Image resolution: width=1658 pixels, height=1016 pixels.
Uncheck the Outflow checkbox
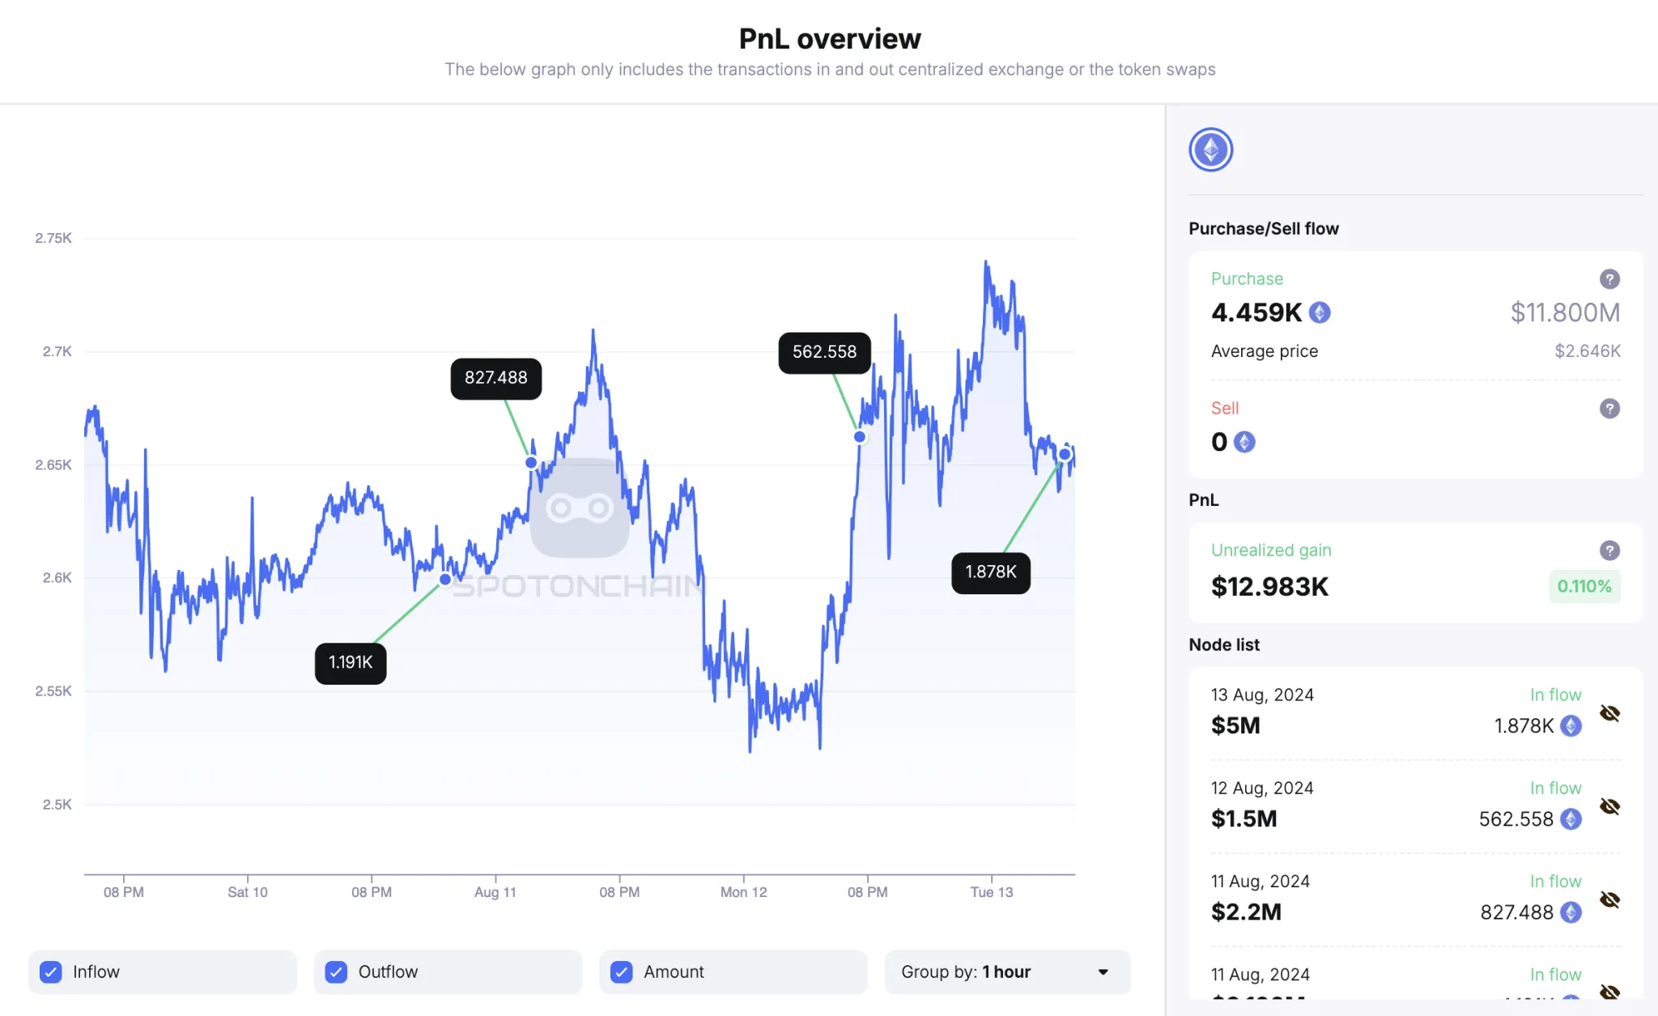click(x=336, y=972)
